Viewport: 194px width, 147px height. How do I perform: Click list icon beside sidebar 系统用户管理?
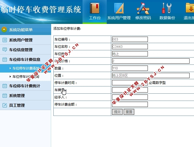5,40
